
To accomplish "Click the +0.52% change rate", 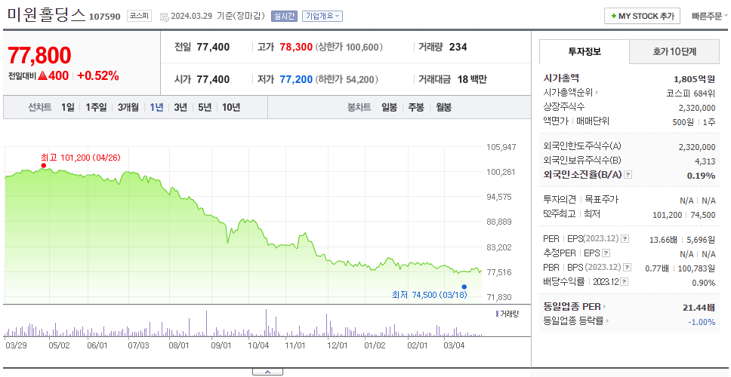I will coord(98,76).
